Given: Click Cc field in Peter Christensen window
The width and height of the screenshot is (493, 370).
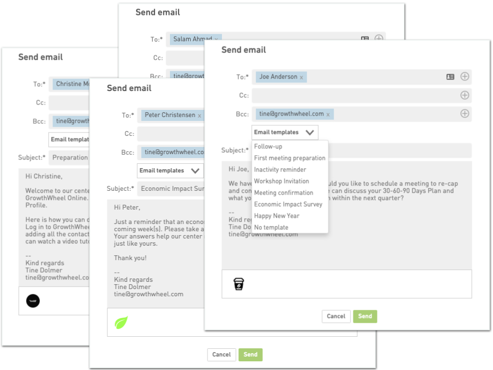Looking at the screenshot, I should [171, 134].
